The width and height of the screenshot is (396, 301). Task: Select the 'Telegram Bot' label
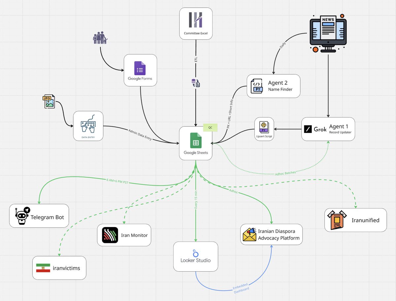(48, 217)
